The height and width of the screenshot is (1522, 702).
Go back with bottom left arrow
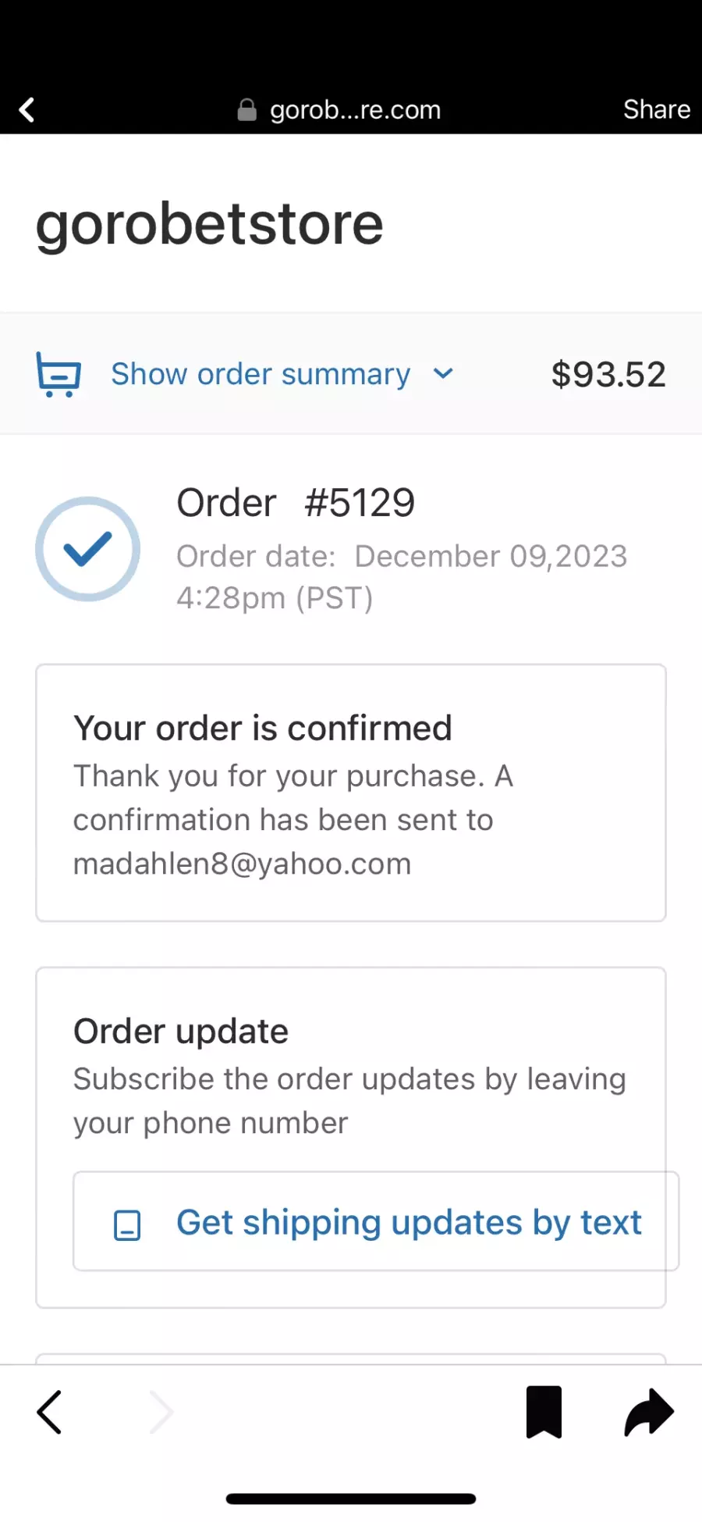click(49, 1412)
